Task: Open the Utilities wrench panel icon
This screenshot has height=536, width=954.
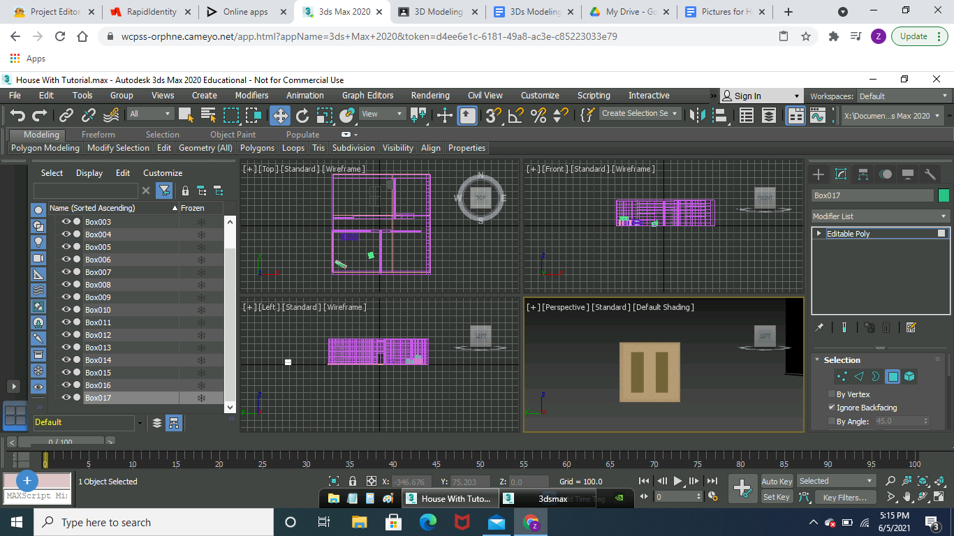Action: click(930, 174)
